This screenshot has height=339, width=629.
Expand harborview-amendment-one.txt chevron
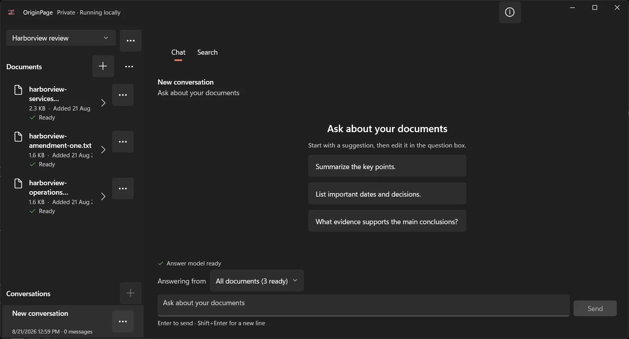click(x=103, y=149)
